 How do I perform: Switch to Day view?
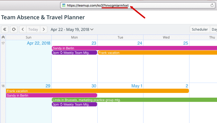(213, 29)
